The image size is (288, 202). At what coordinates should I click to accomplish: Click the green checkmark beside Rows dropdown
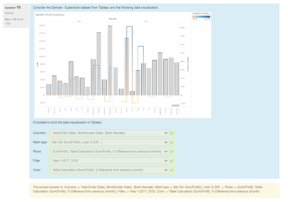pos(171,151)
